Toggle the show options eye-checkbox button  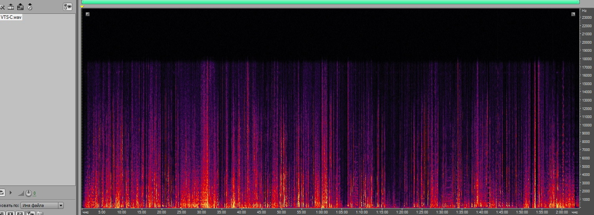[68, 7]
